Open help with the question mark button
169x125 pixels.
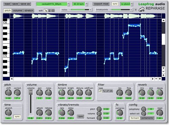136,10
